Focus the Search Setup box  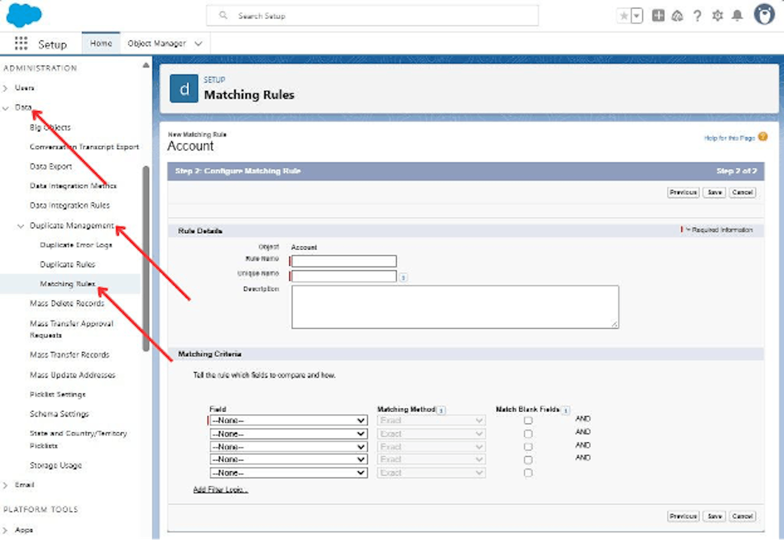(372, 16)
